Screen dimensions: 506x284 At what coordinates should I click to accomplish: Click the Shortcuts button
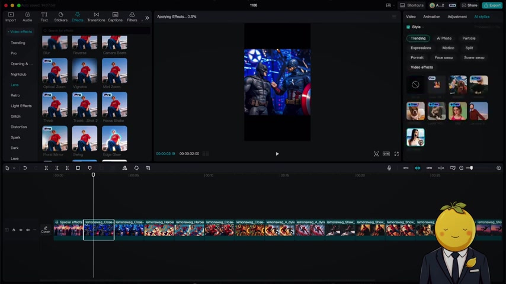point(412,5)
